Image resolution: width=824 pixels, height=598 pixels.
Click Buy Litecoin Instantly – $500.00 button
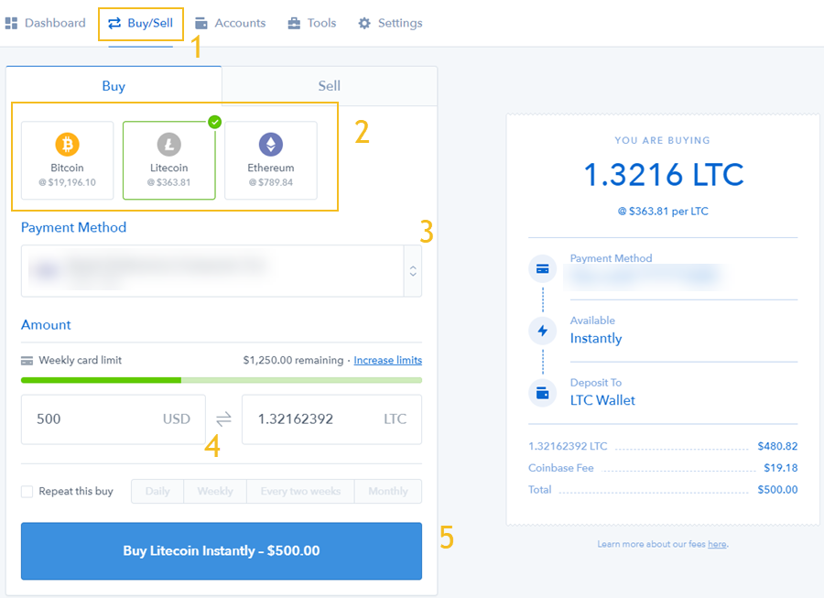222,550
